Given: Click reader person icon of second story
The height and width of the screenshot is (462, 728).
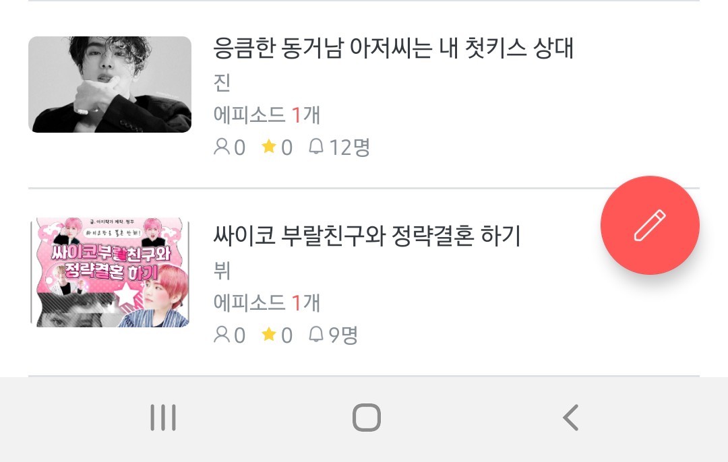Looking at the screenshot, I should click(222, 335).
